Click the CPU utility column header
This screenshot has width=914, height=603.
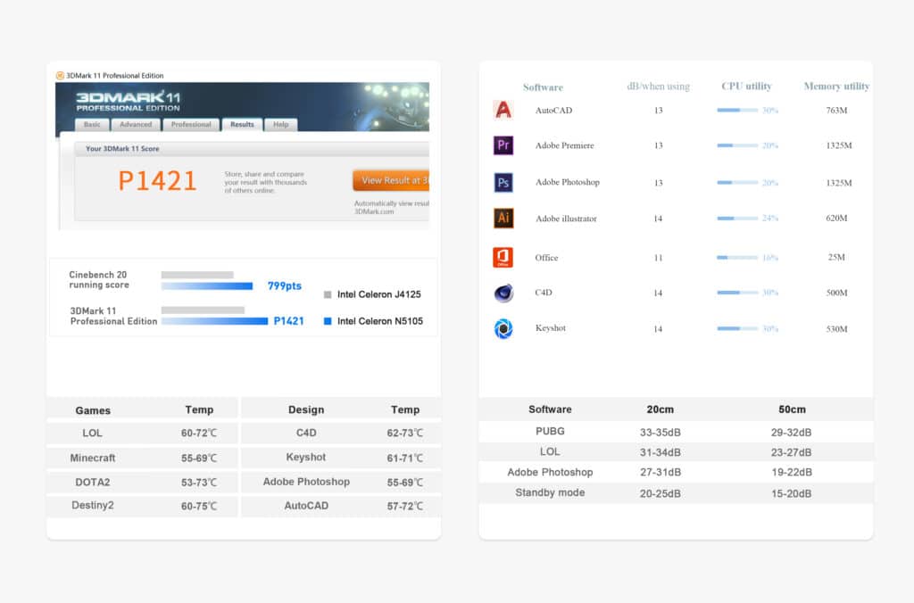tap(747, 87)
